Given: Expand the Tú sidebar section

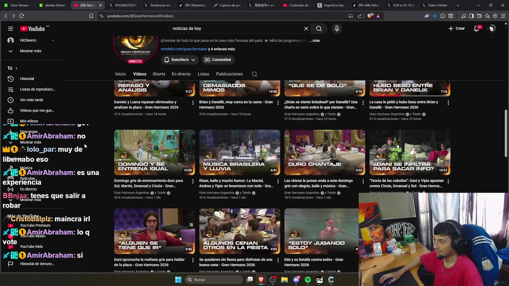Looking at the screenshot, I should pyautogui.click(x=13, y=68).
